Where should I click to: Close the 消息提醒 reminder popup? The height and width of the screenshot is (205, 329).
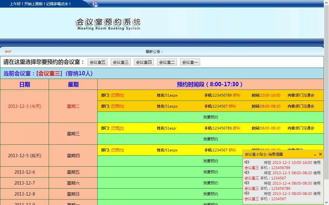[x=320, y=154]
